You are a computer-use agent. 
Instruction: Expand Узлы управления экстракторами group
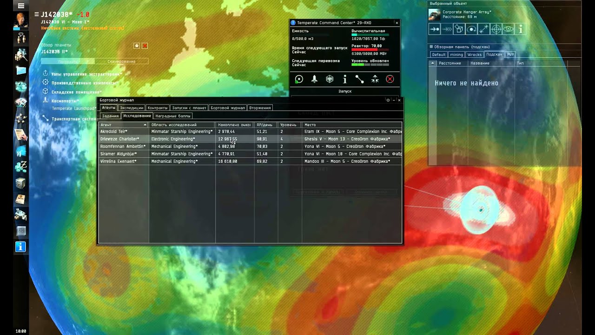pos(86,74)
